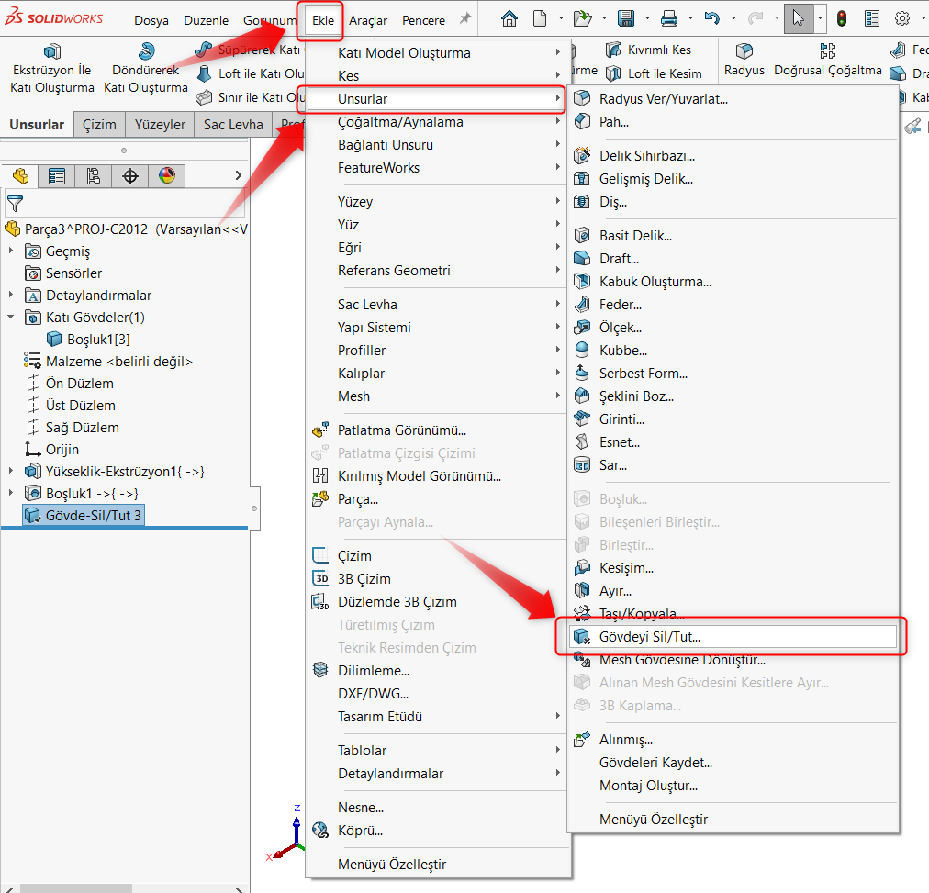Activate the Select cursor tool
This screenshot has width=929, height=893.
pos(799,19)
